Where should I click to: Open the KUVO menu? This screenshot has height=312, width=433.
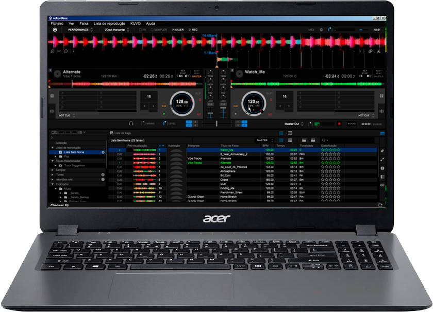click(x=136, y=24)
